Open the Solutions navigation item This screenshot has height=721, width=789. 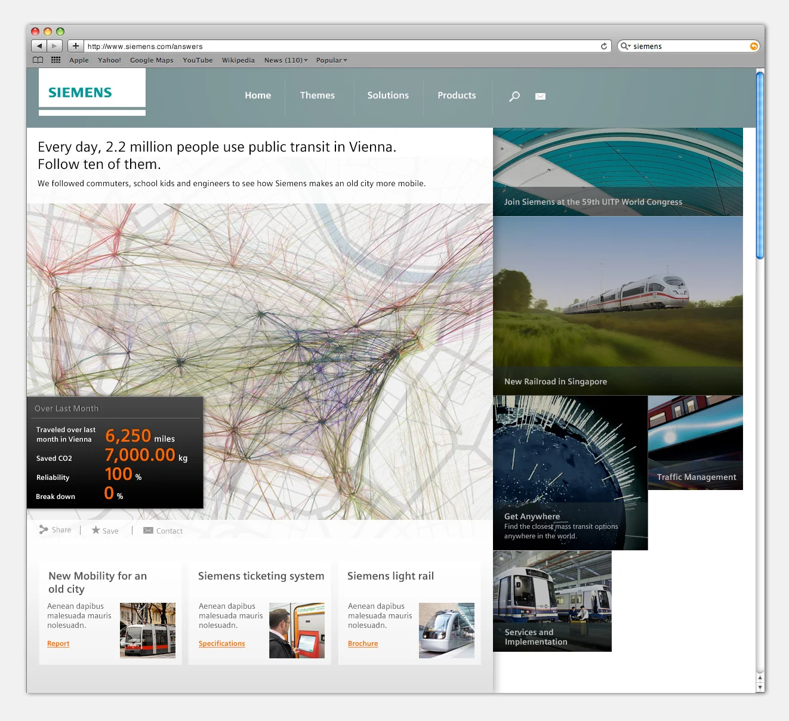coord(388,95)
